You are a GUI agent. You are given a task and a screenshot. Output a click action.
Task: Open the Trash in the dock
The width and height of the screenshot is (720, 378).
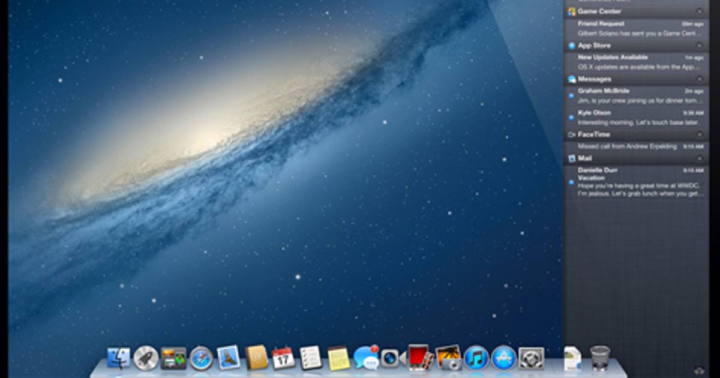coord(600,358)
